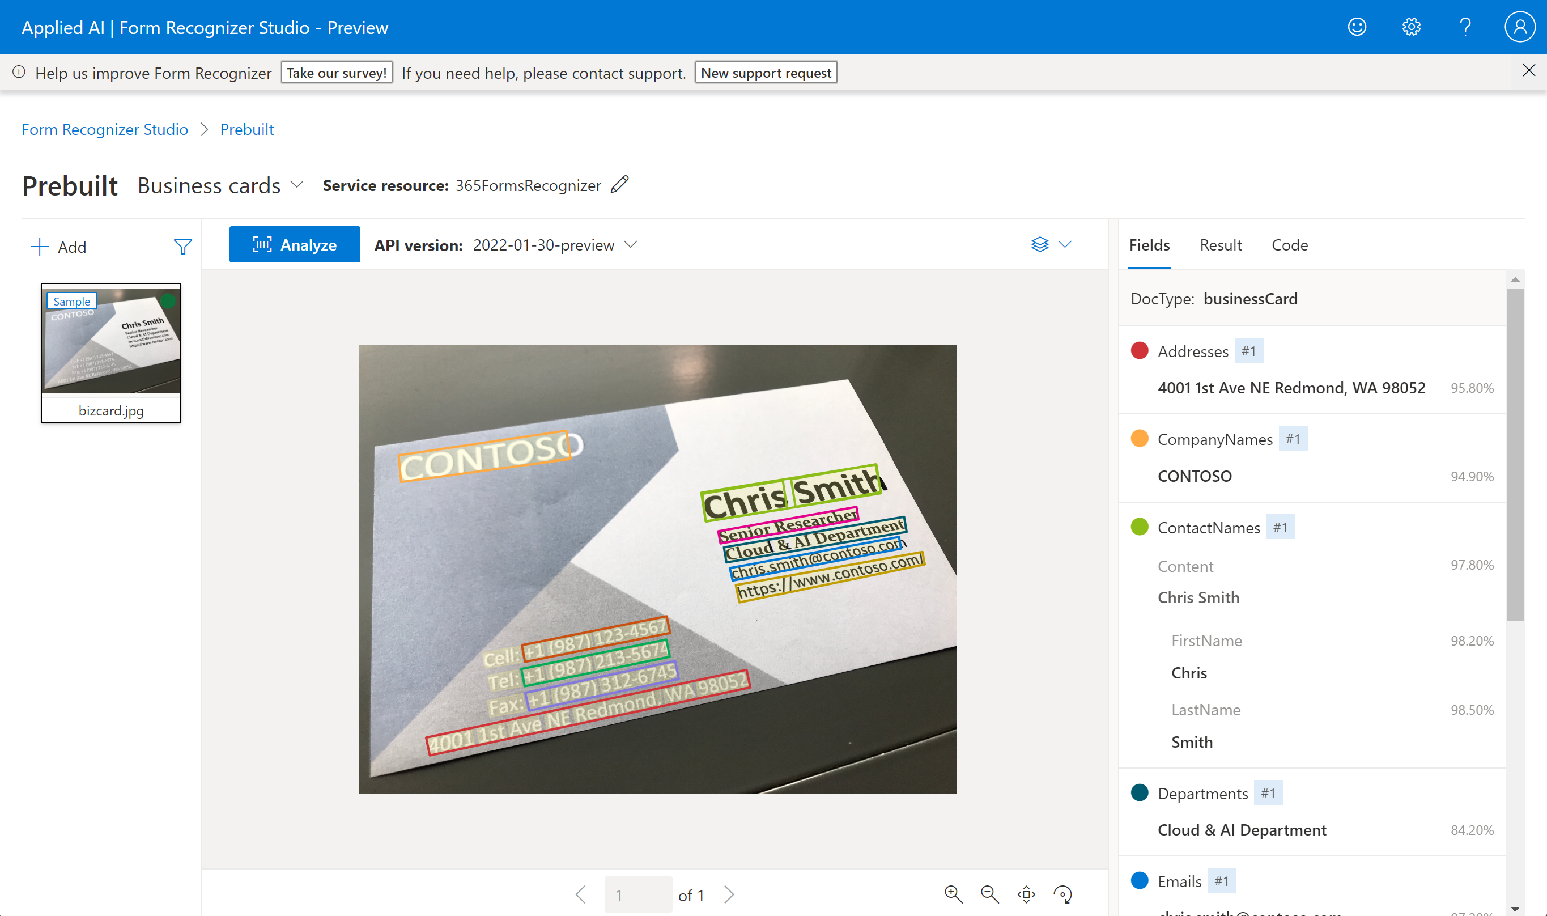Click the CONTOSO company value
Image resolution: width=1547 pixels, height=916 pixels.
[x=1195, y=477]
